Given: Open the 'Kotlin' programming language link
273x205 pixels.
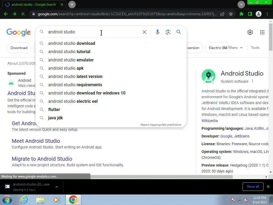Looking at the screenshot, I should 259,128.
